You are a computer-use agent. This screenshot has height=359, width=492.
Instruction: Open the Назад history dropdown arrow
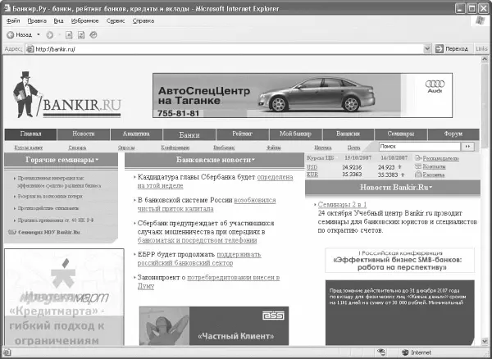pos(39,34)
